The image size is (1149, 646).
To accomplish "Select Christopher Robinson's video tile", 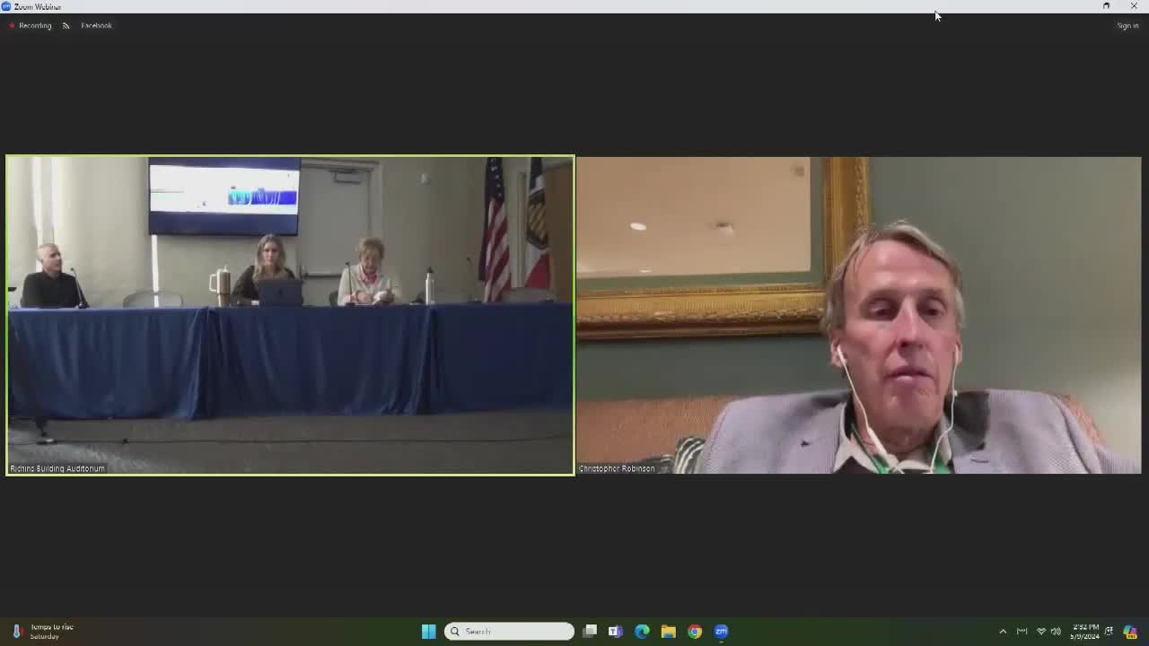I will pos(858,315).
